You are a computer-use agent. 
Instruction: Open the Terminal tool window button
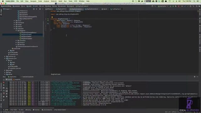click(36, 110)
